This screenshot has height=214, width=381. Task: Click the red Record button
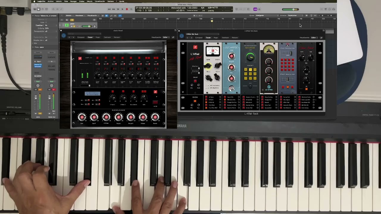point(127,9)
